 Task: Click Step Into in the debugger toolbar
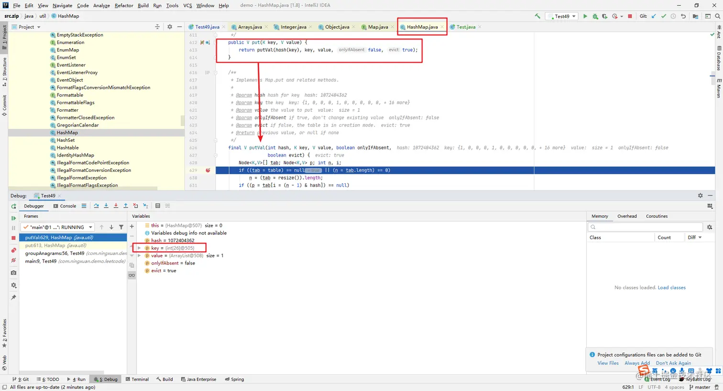[106, 206]
